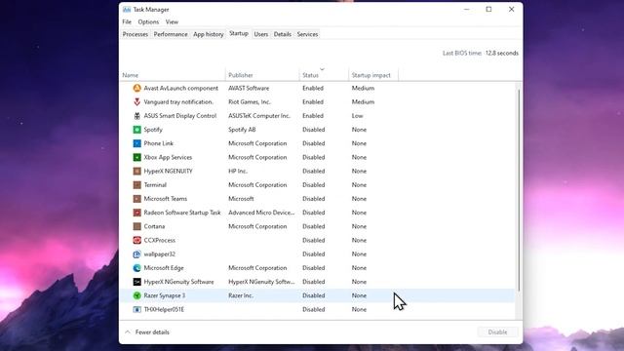Select the Microsoft Edge icon
The image size is (624, 351).
[x=136, y=268]
